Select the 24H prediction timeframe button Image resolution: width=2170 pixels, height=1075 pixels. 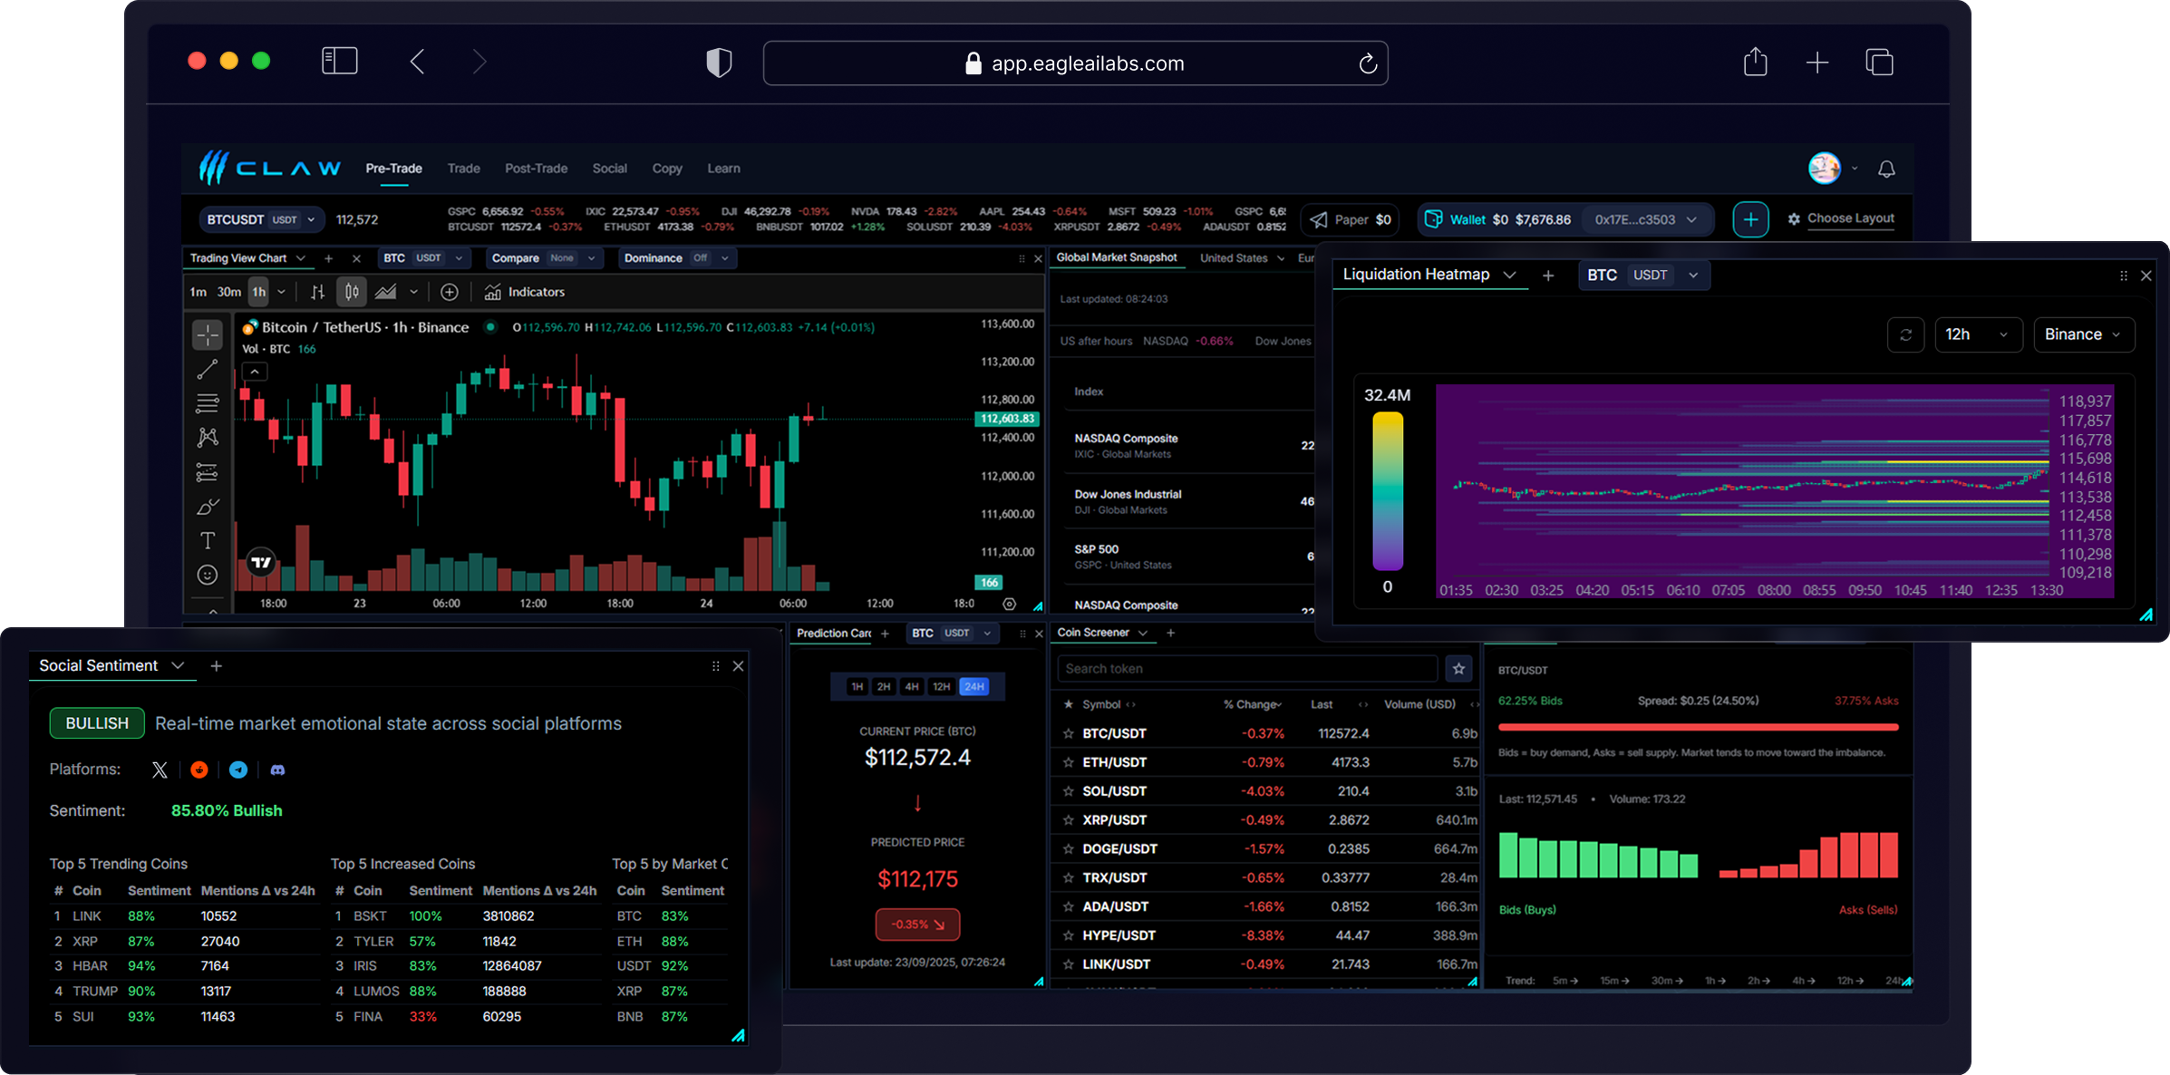(x=973, y=686)
